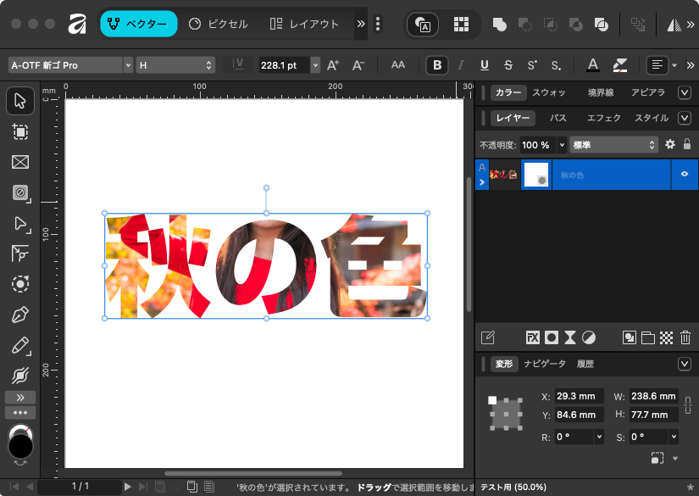The width and height of the screenshot is (699, 496).
Task: Open the スウォッチ panel tab
Action: [x=548, y=92]
